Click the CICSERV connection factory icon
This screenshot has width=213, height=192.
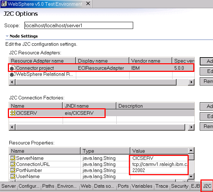[x=13, y=113]
